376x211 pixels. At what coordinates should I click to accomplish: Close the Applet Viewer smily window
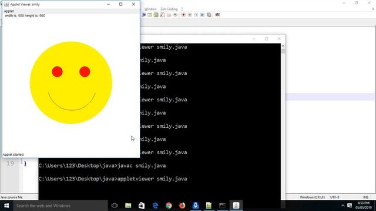click(x=133, y=4)
